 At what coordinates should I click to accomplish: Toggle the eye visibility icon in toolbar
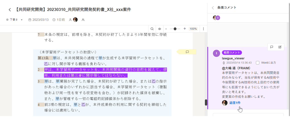click(x=159, y=29)
